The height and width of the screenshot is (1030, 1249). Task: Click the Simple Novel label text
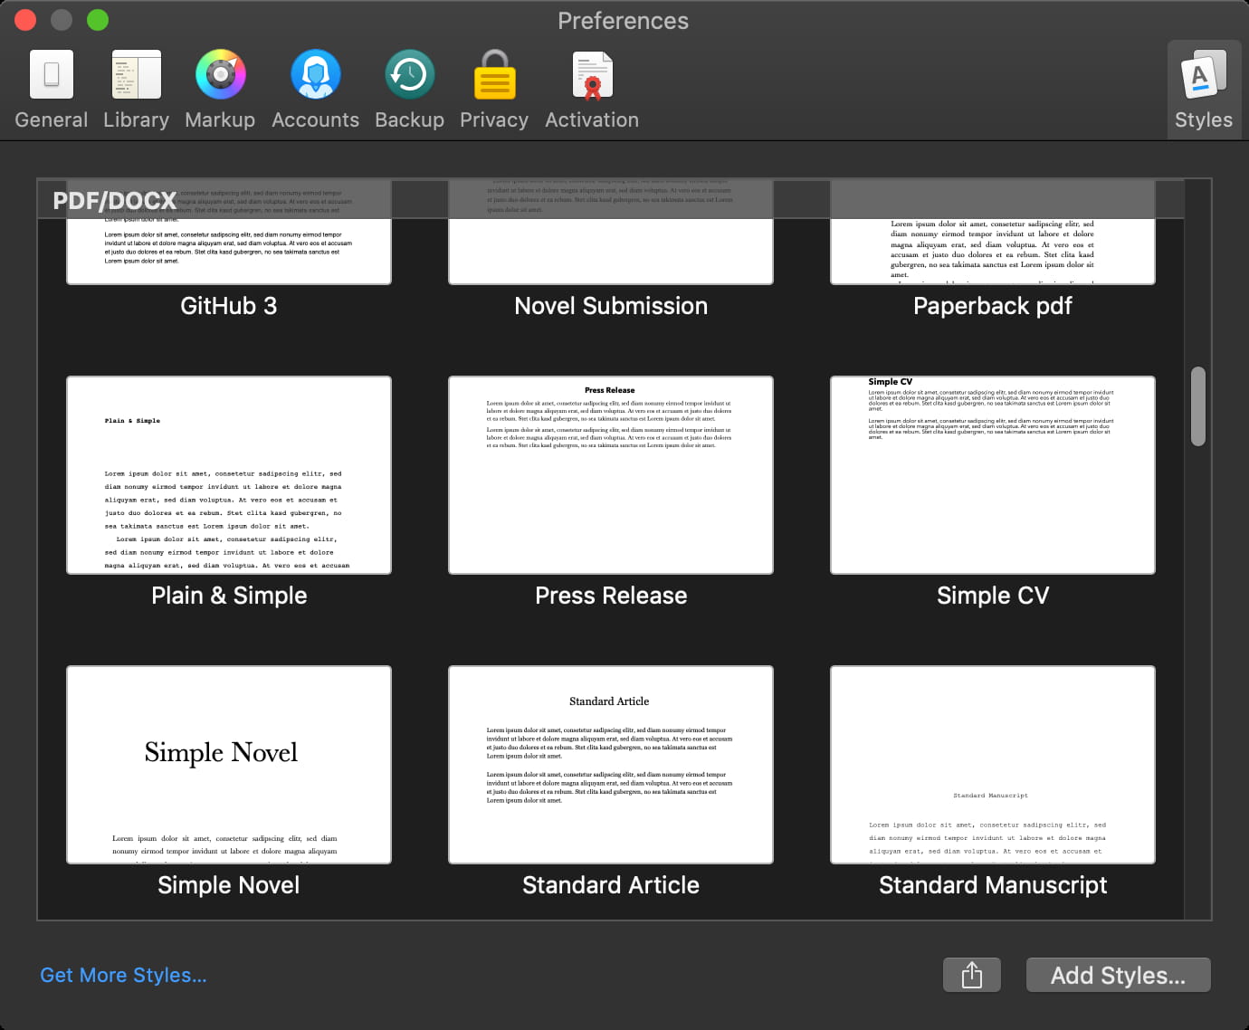[x=229, y=885]
